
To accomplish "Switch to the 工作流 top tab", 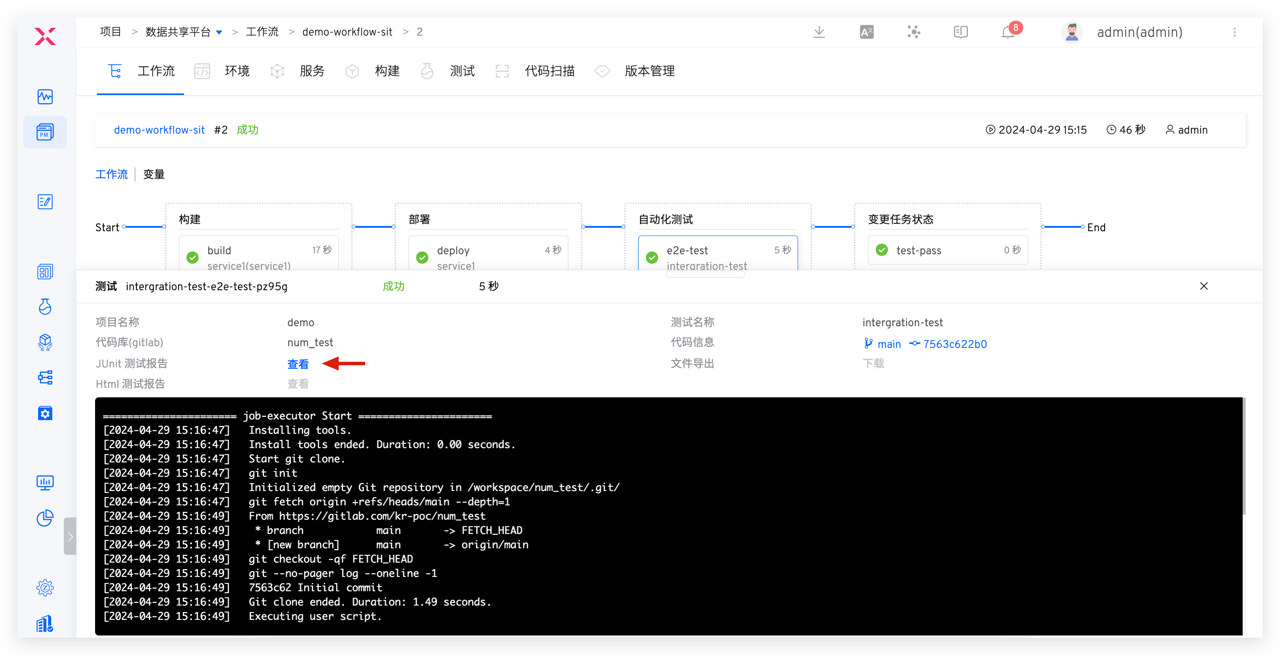I will [x=141, y=71].
